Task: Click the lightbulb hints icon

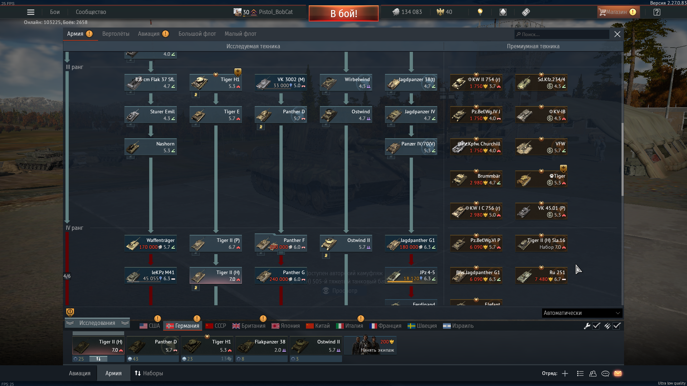Action: [x=480, y=12]
